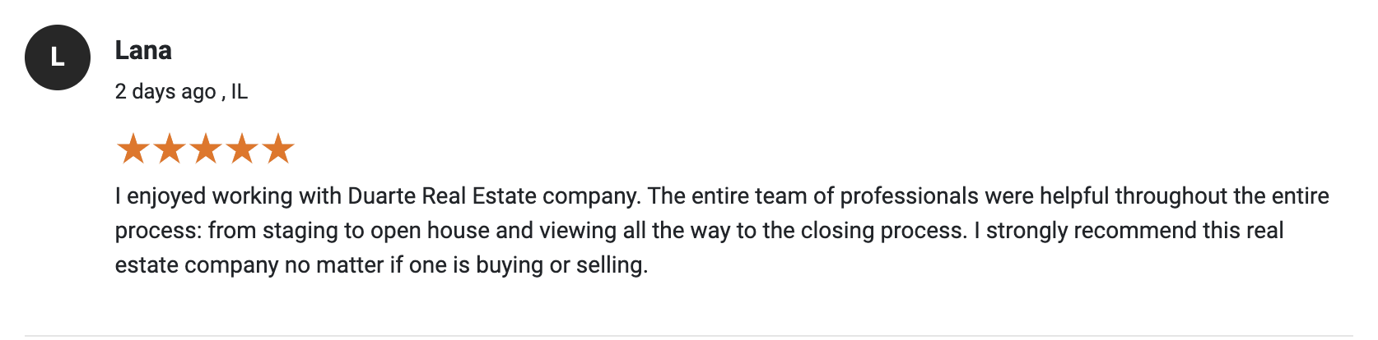Select the third orange rating star

(x=206, y=149)
